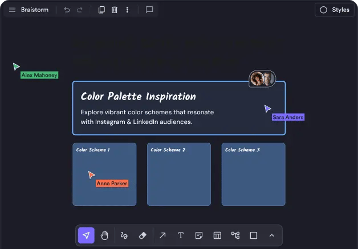The height and width of the screenshot is (249, 358).
Task: Pick the arrow connector tool
Action: [162, 235]
